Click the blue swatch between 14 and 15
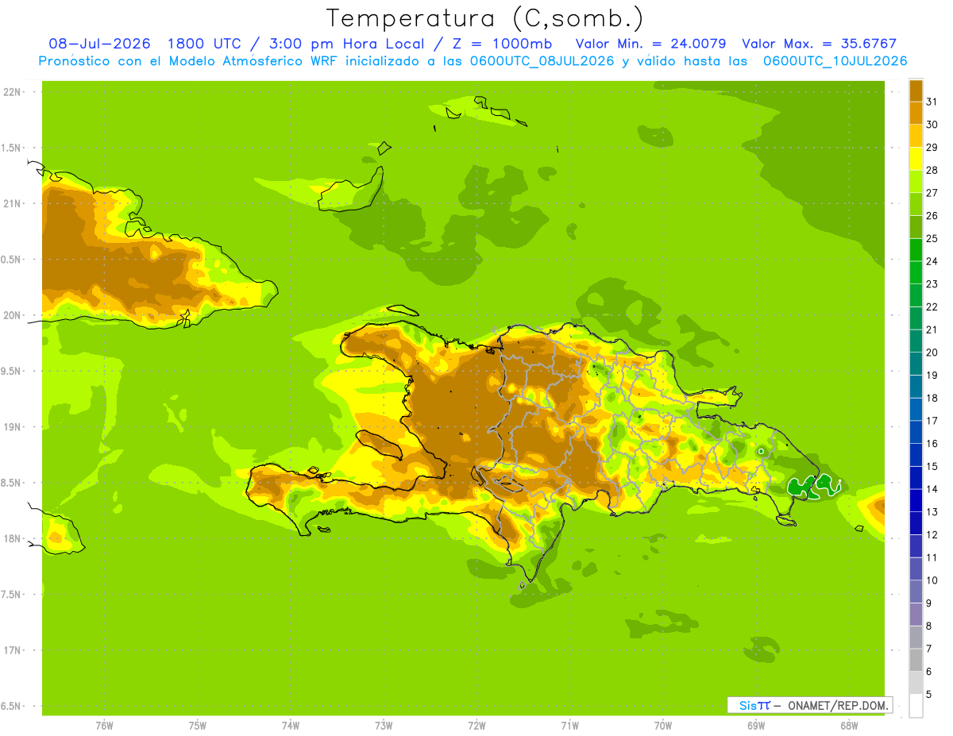This screenshot has width=953, height=736. pyautogui.click(x=916, y=477)
